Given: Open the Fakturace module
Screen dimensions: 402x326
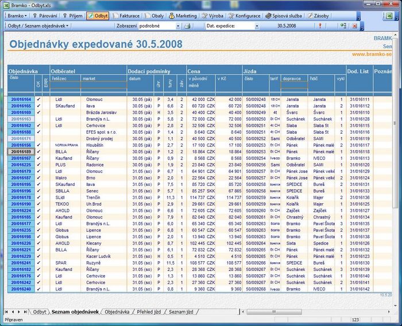Looking at the screenshot, I should [126, 16].
